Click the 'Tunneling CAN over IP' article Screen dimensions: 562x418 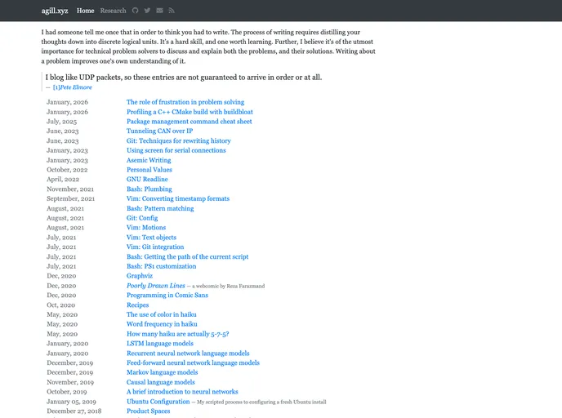click(x=159, y=131)
